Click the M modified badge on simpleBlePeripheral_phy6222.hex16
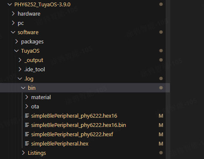This screenshot has width=204, height=159. [x=161, y=116]
